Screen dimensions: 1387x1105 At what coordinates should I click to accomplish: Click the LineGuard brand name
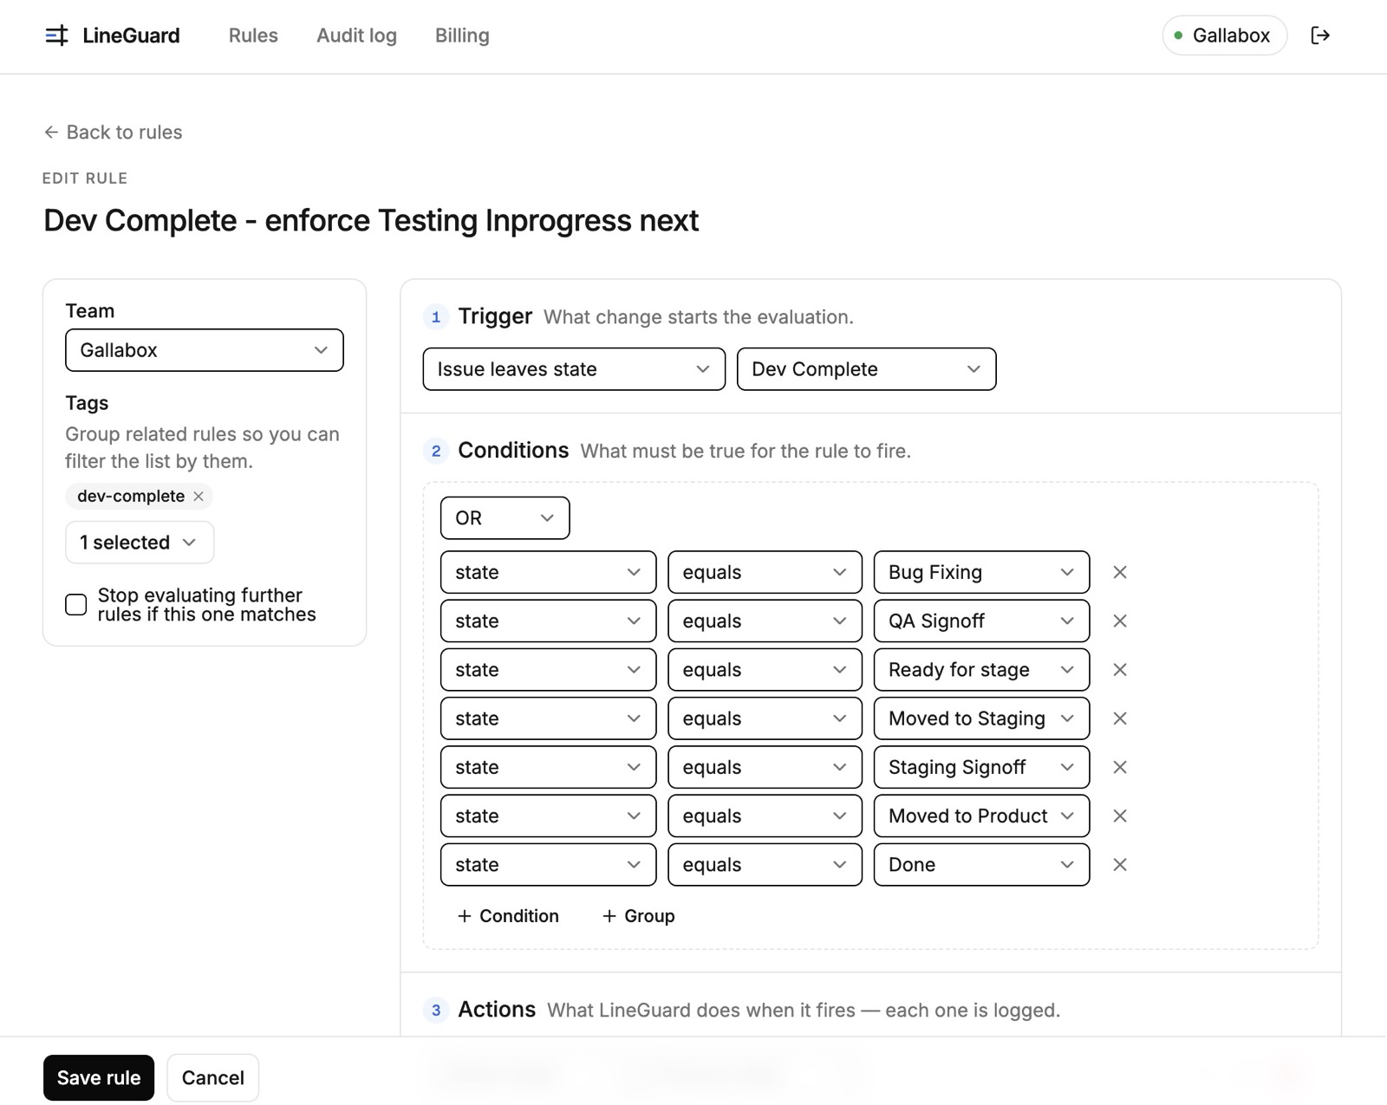click(x=132, y=36)
